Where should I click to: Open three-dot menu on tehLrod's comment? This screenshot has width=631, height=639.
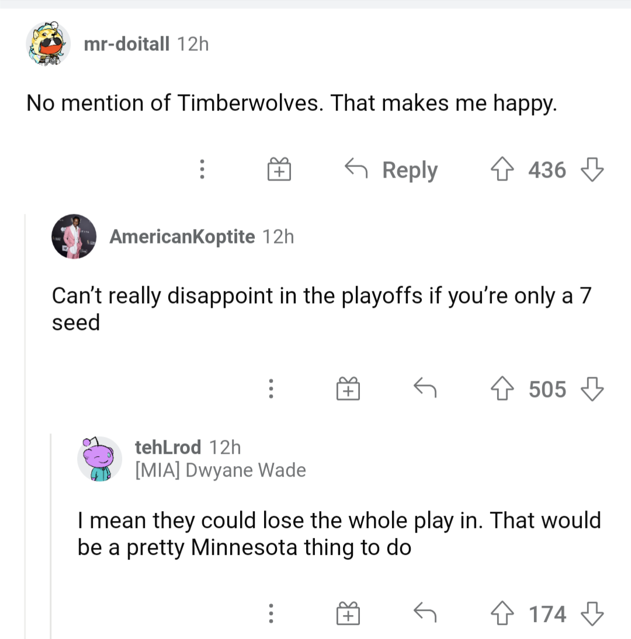tap(271, 614)
